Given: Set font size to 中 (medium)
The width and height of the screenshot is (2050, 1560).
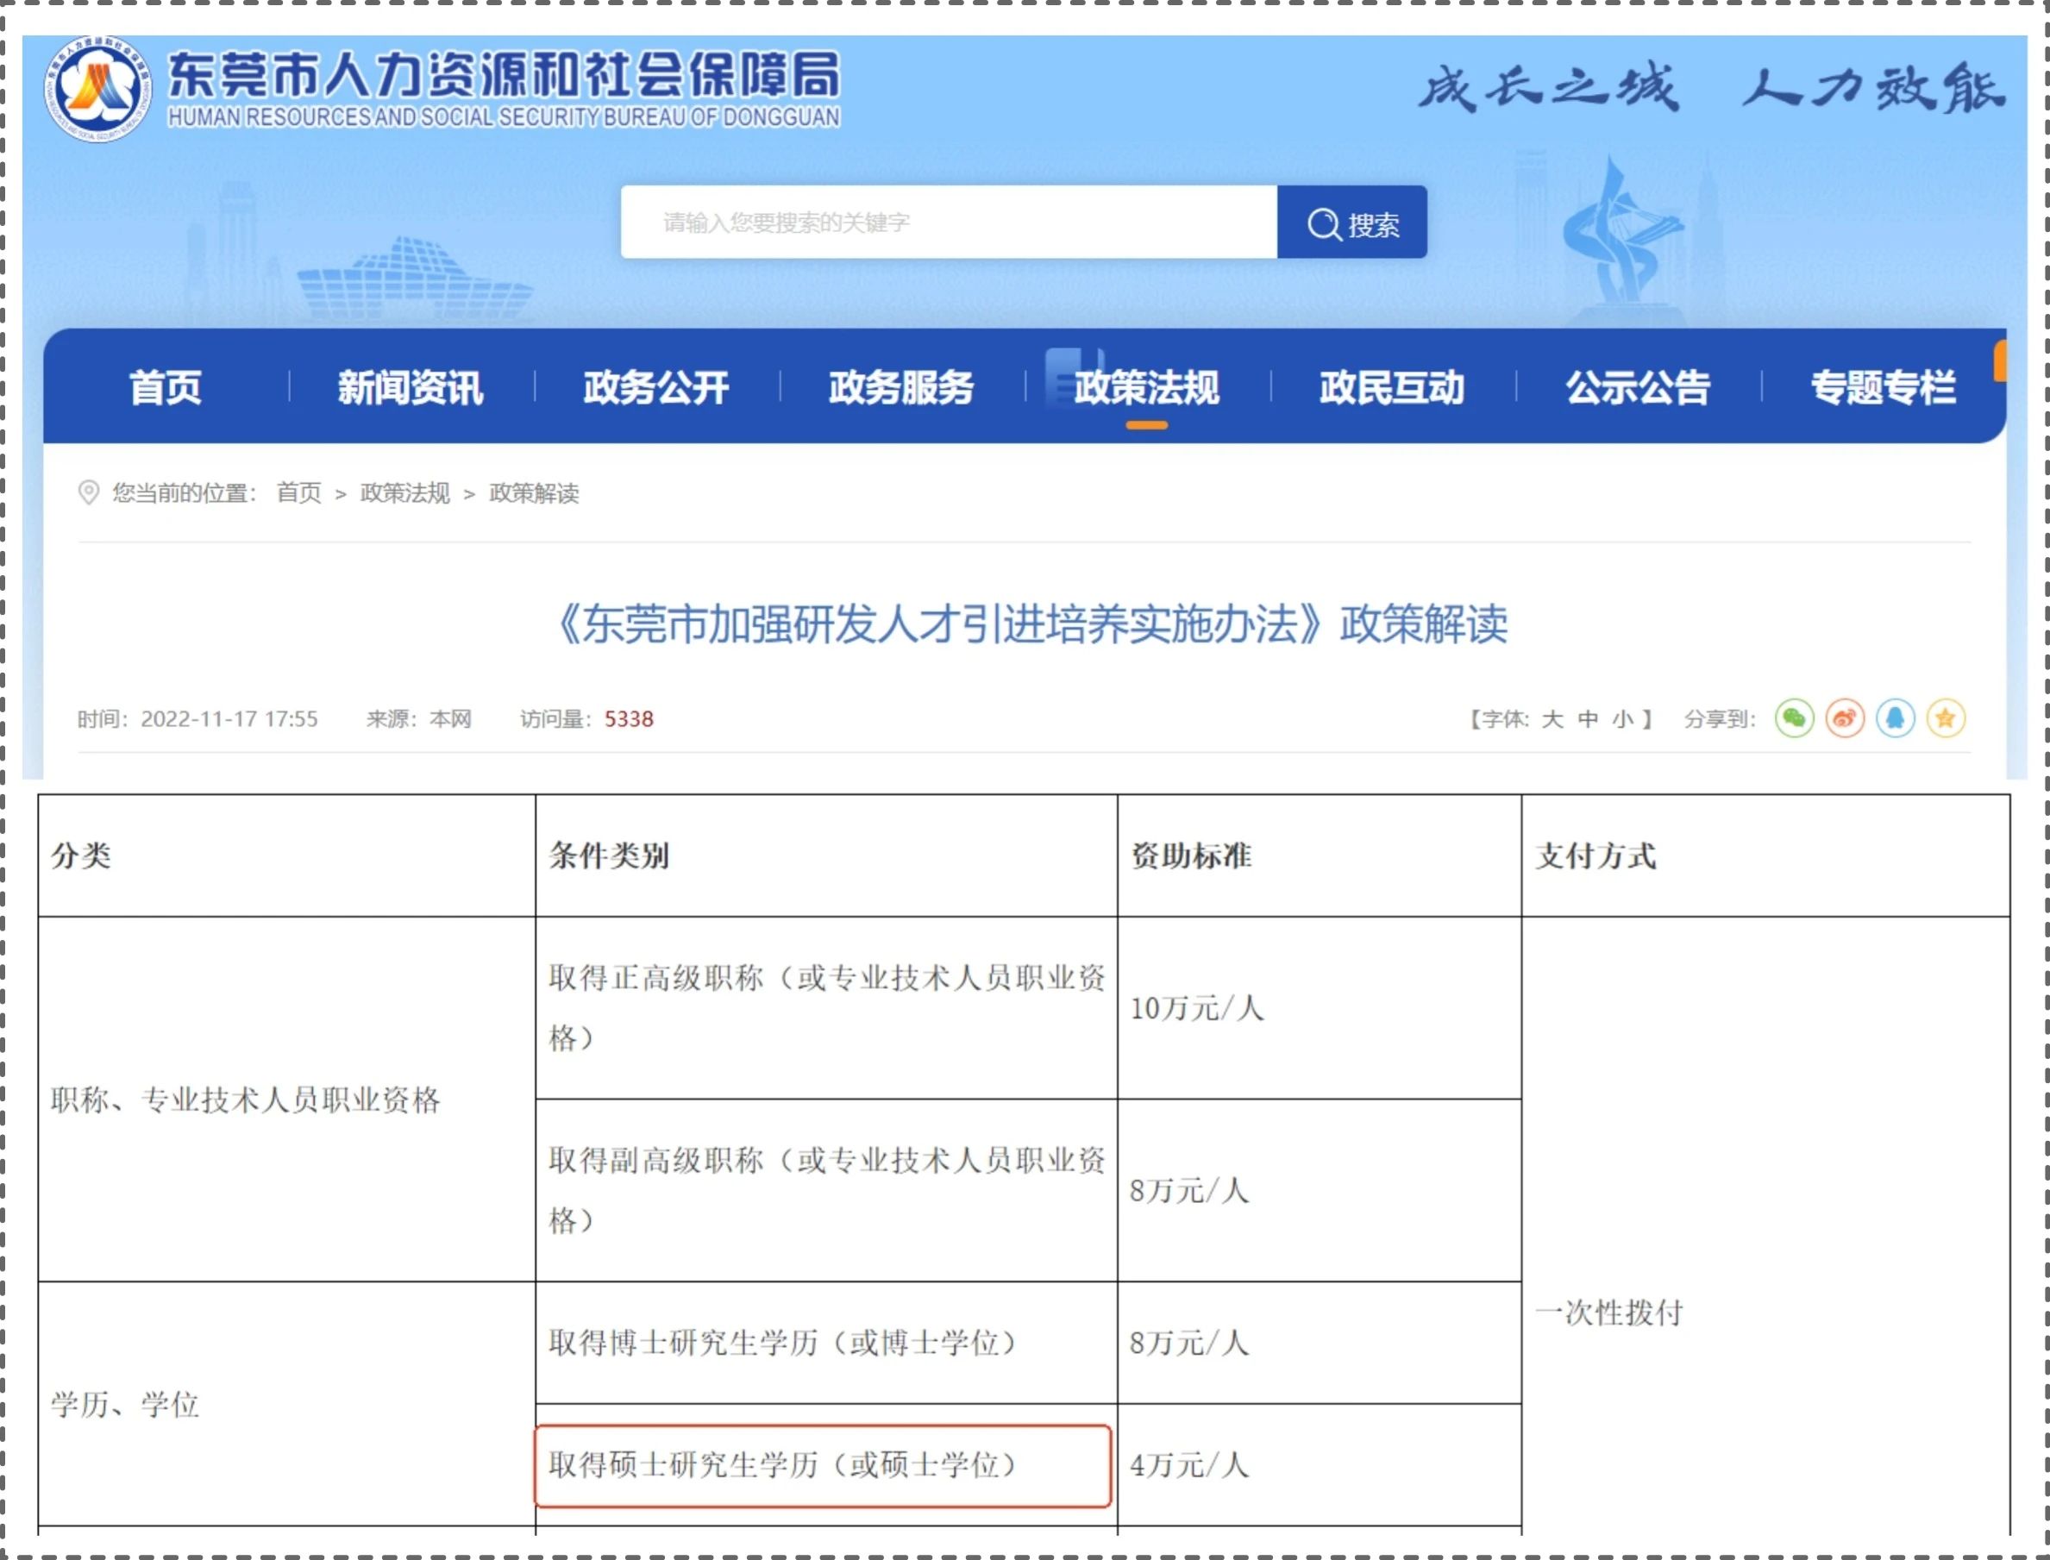Looking at the screenshot, I should tap(1588, 720).
